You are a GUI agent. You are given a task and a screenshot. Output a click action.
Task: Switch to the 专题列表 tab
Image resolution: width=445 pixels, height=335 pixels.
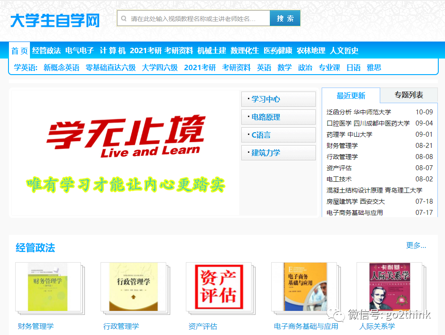pos(408,95)
